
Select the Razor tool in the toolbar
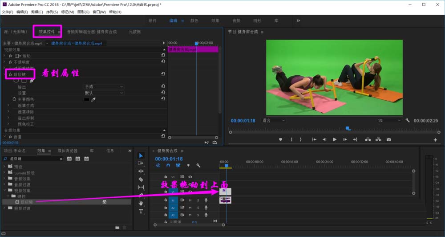[x=141, y=179]
